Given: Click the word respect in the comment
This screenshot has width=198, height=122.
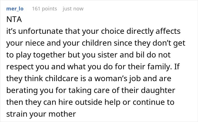Looking at the screenshot, I should [20, 67].
